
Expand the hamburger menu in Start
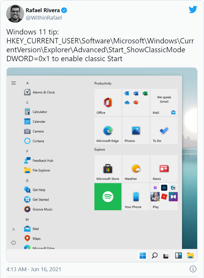[14, 83]
